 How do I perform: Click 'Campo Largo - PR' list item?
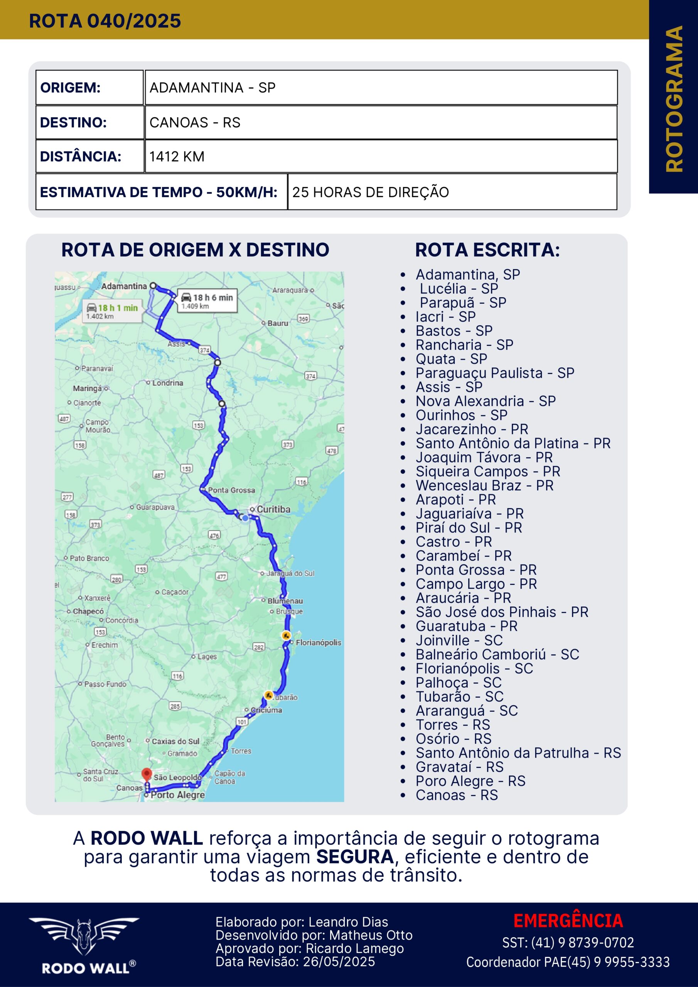coord(476,584)
